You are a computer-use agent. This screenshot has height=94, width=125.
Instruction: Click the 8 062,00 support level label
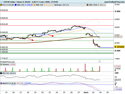point(4,47)
